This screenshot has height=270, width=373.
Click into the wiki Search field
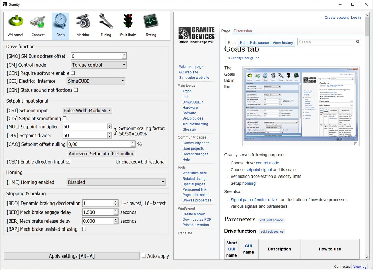[326, 42]
